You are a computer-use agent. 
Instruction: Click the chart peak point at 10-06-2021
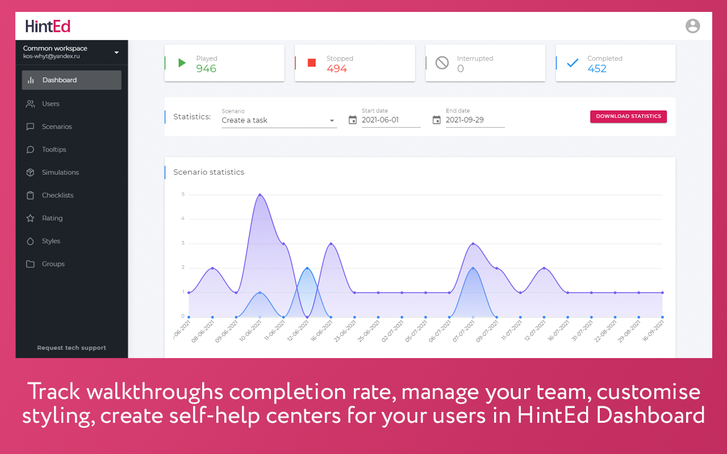point(260,195)
